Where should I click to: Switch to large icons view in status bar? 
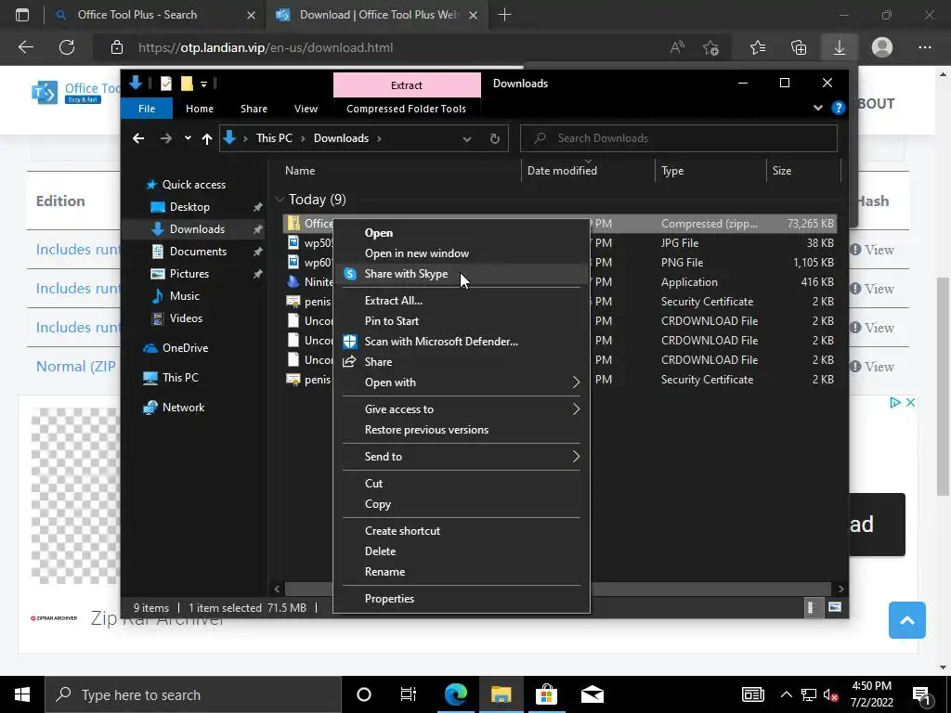[835, 607]
